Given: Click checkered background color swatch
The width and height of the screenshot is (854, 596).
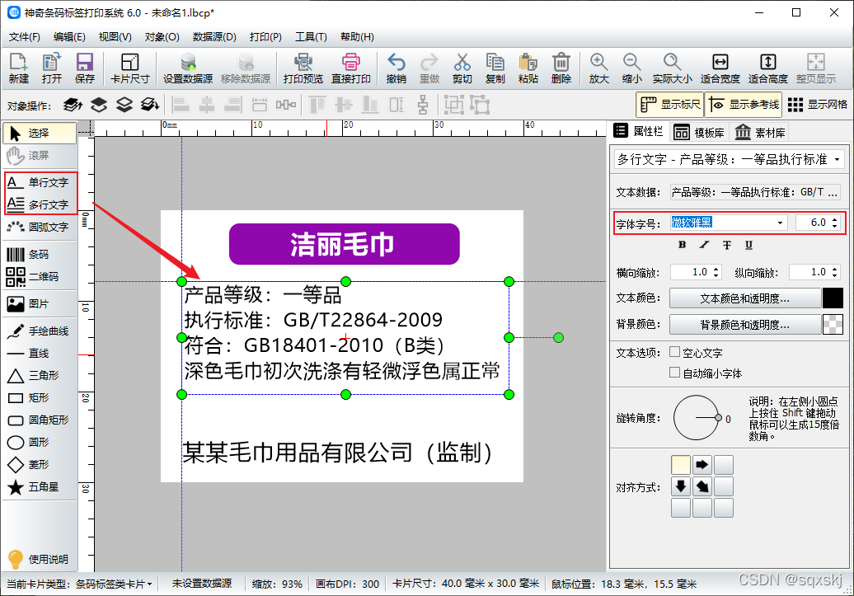Looking at the screenshot, I should point(833,325).
